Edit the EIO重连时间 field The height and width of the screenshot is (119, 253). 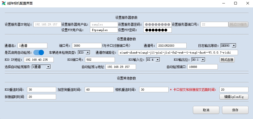pos(42,90)
